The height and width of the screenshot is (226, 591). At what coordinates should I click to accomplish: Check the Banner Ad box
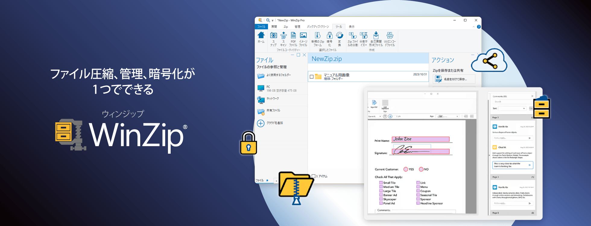tap(381, 195)
